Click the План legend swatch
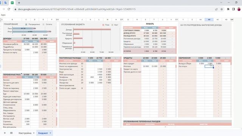 tap(103, 25)
